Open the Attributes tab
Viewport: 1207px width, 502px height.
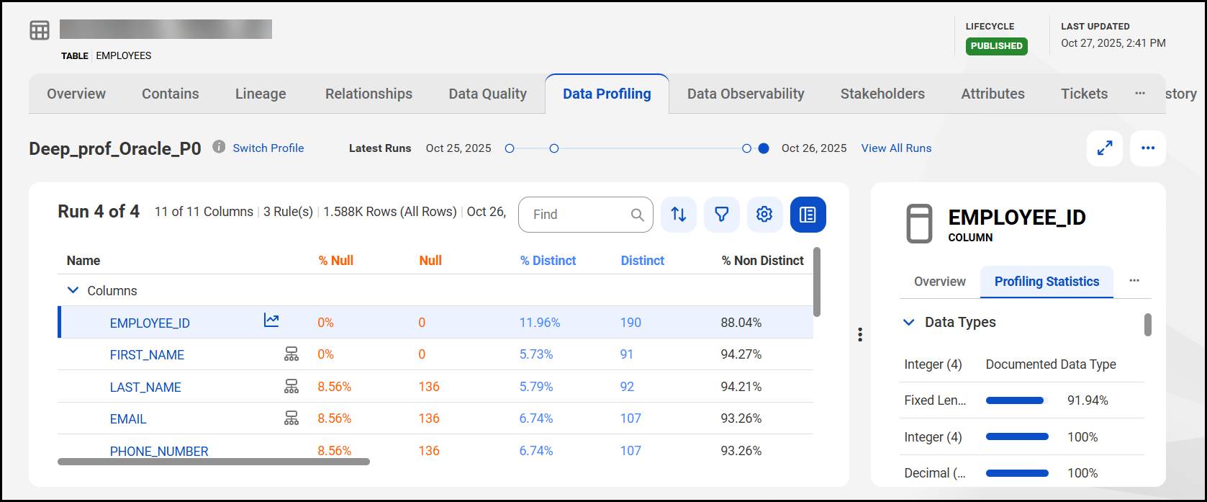(x=993, y=94)
